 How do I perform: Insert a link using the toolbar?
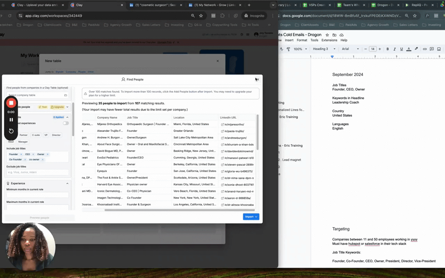425,49
